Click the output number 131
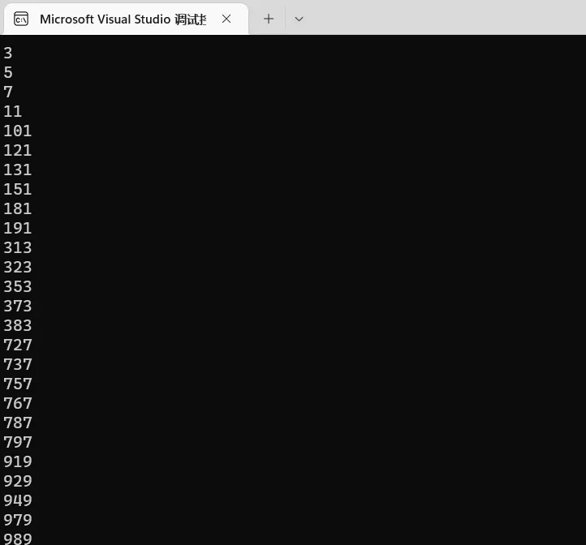Screen dimensions: 586x545 (18, 170)
